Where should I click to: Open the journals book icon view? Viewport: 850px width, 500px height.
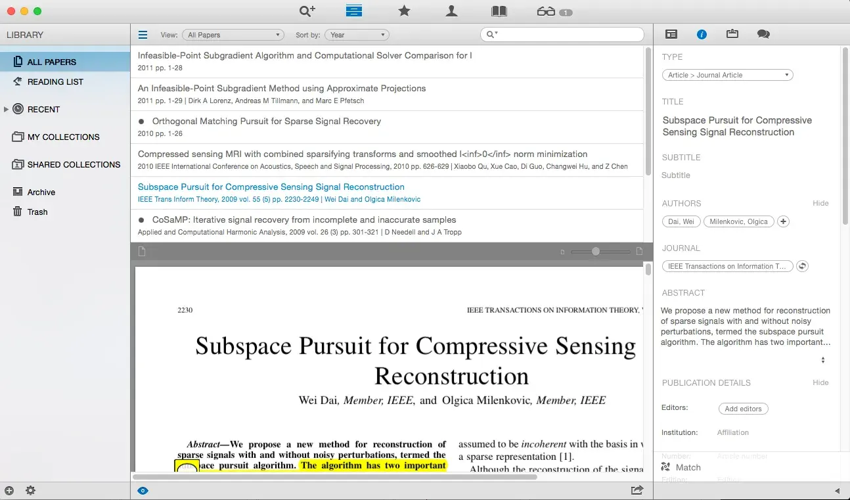499,11
